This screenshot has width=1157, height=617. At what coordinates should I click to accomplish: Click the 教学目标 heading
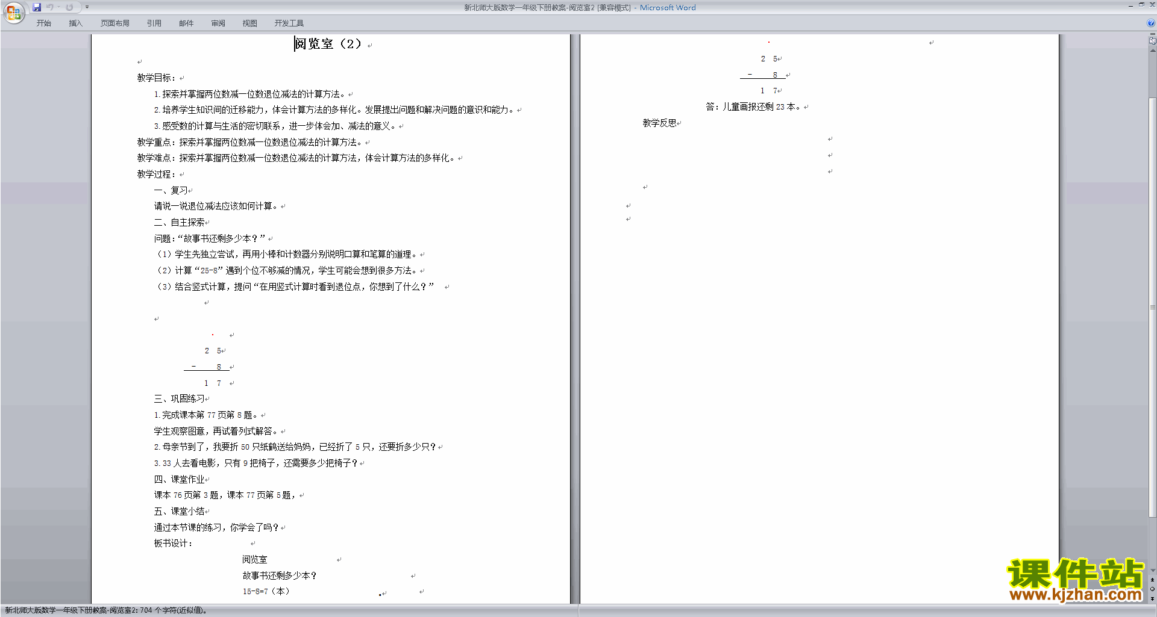(x=157, y=78)
